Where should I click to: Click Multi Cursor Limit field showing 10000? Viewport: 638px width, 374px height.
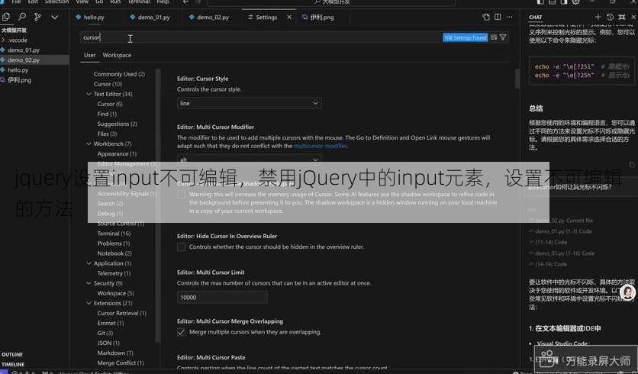[222, 298]
